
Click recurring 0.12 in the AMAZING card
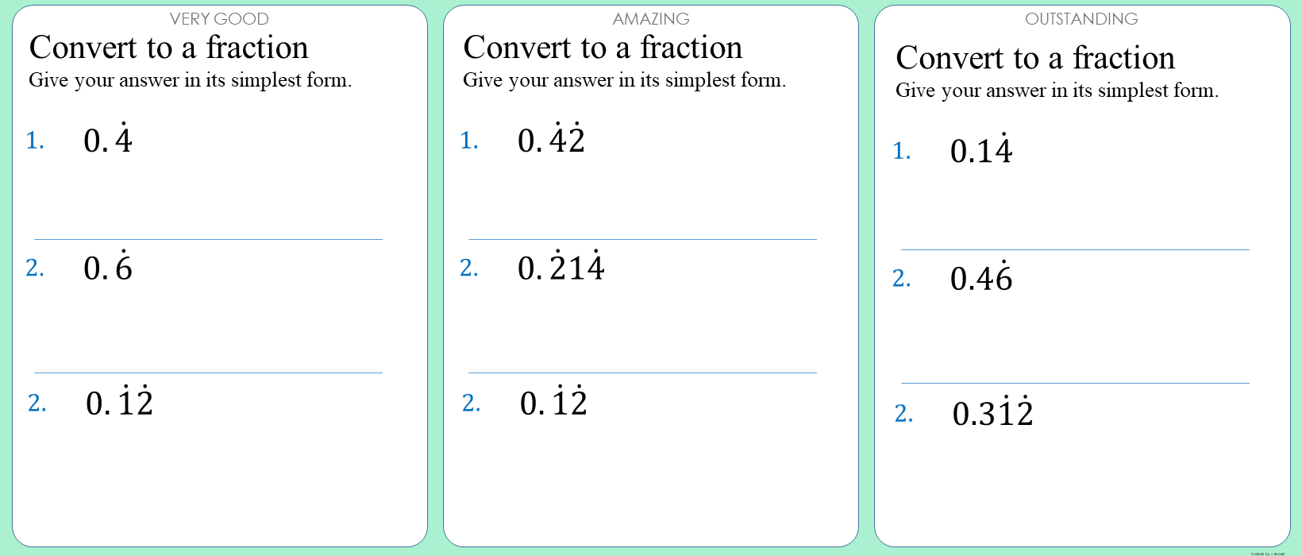tap(553, 403)
